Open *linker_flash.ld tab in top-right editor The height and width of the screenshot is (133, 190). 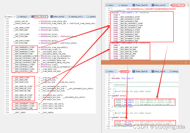tap(141, 5)
